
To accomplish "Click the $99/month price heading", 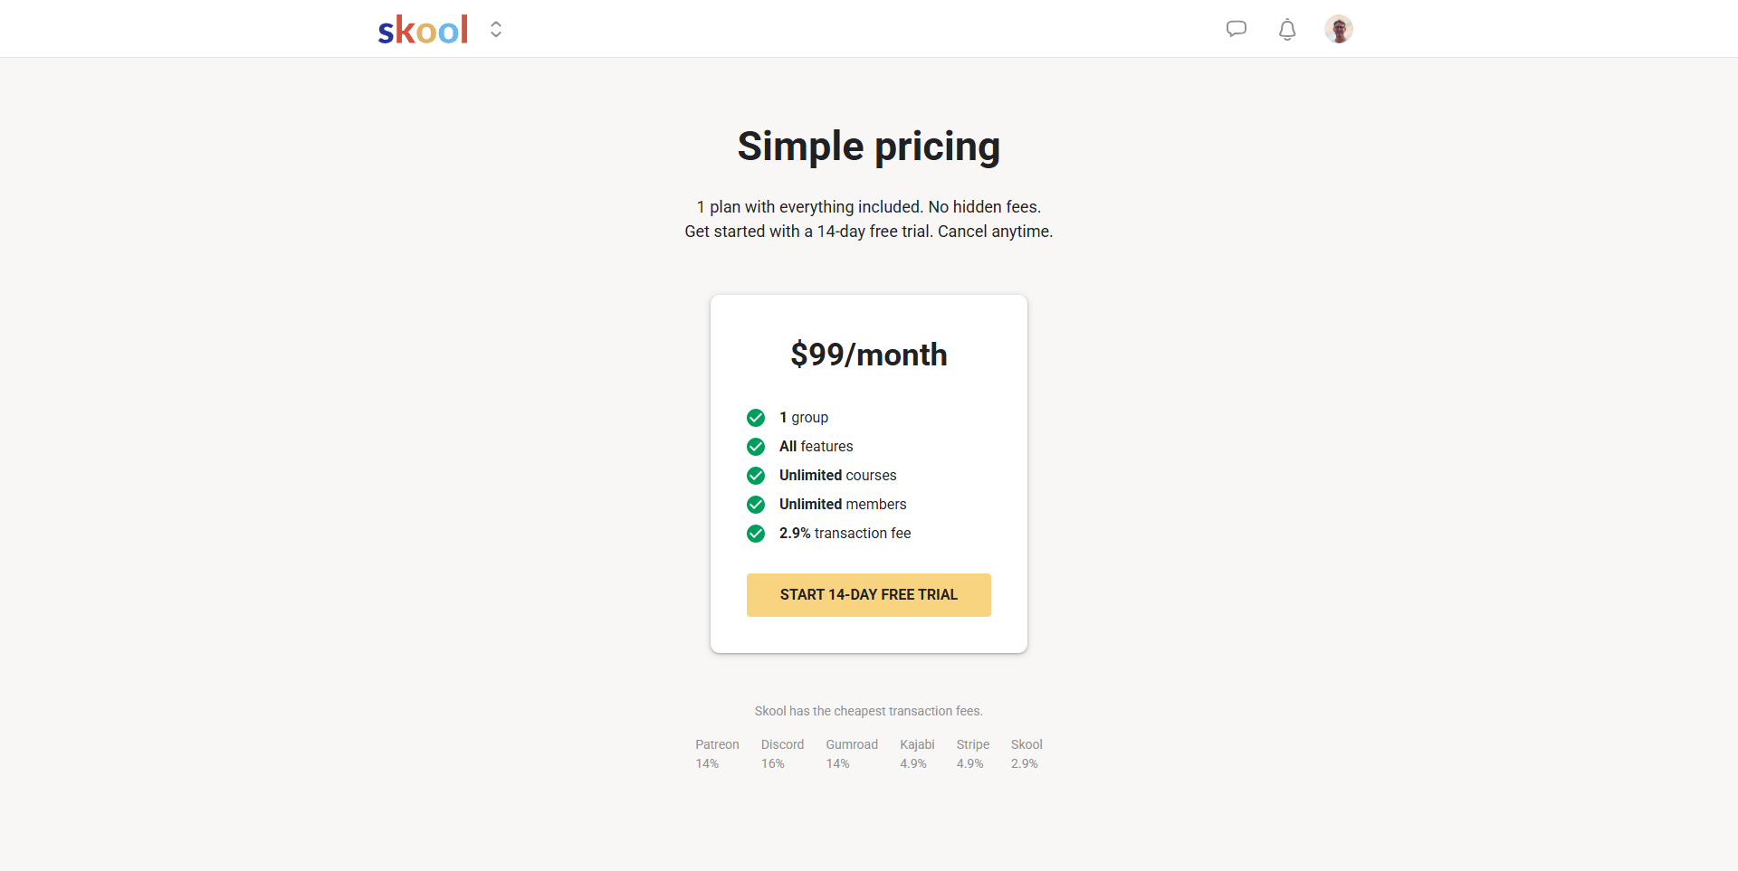I will tap(868, 355).
